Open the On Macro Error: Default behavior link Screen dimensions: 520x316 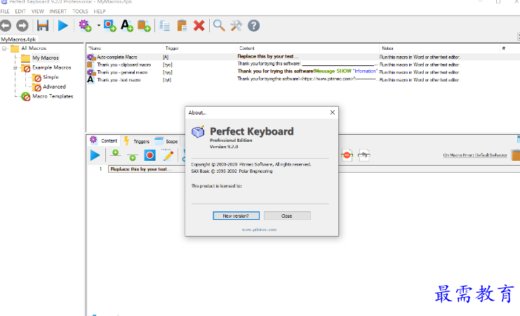click(475, 155)
